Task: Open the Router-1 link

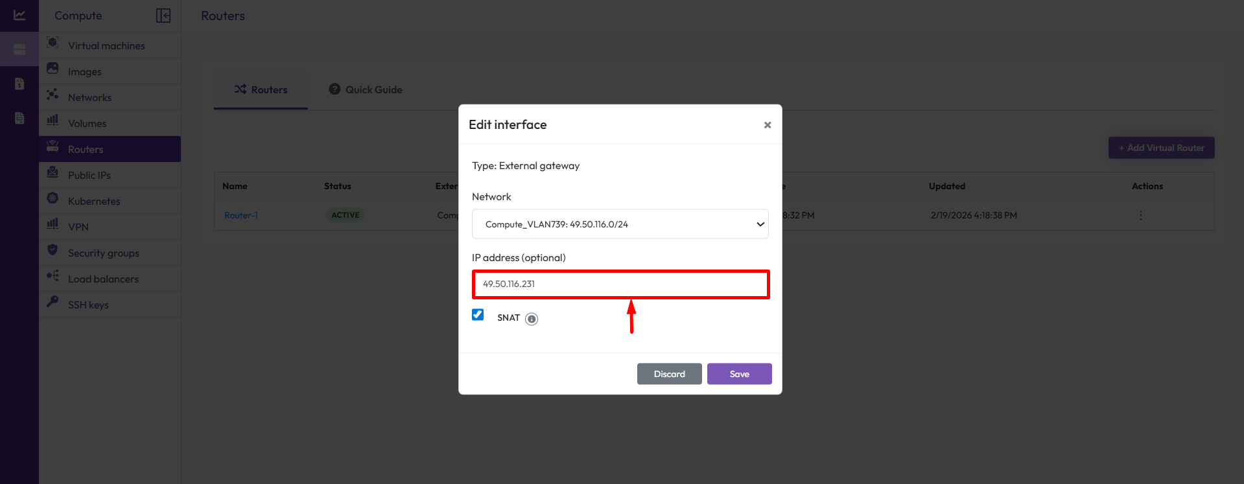Action: pos(241,215)
